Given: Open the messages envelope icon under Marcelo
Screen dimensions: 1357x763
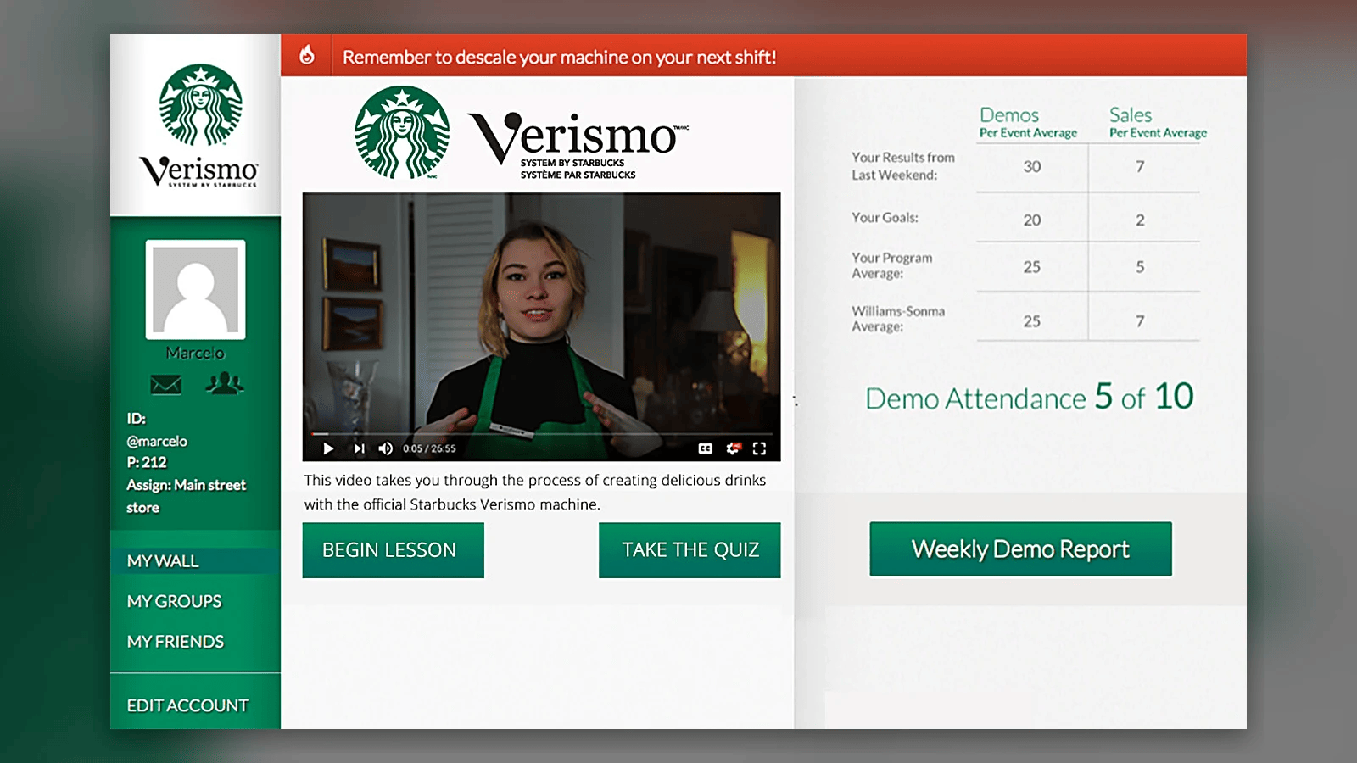Looking at the screenshot, I should tap(165, 385).
